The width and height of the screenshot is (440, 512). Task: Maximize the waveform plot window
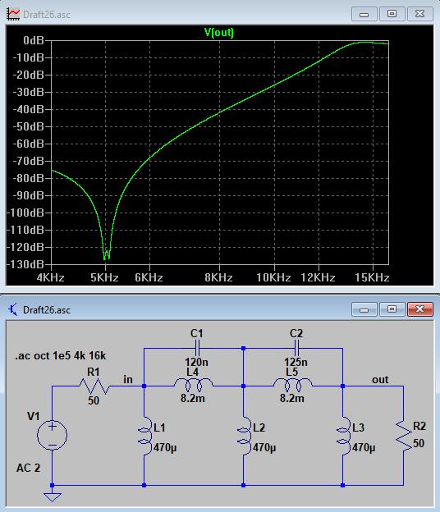pos(392,14)
